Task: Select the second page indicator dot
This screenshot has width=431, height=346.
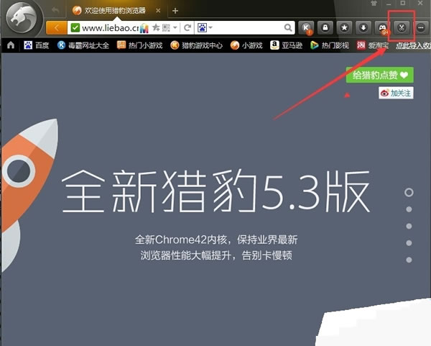Action: coord(409,209)
